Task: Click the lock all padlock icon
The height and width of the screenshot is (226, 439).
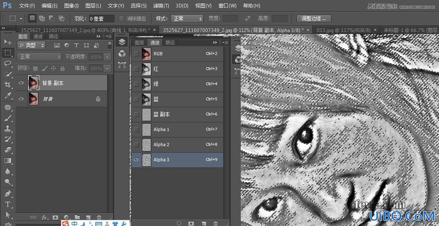Action: coord(63,68)
